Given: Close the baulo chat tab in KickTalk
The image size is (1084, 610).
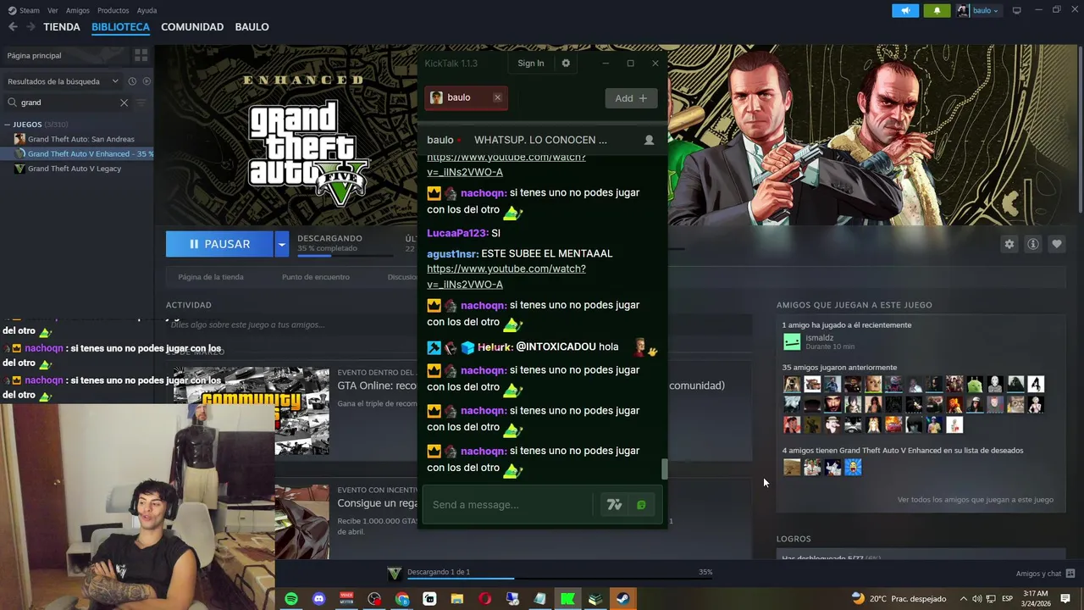Looking at the screenshot, I should pos(497,97).
